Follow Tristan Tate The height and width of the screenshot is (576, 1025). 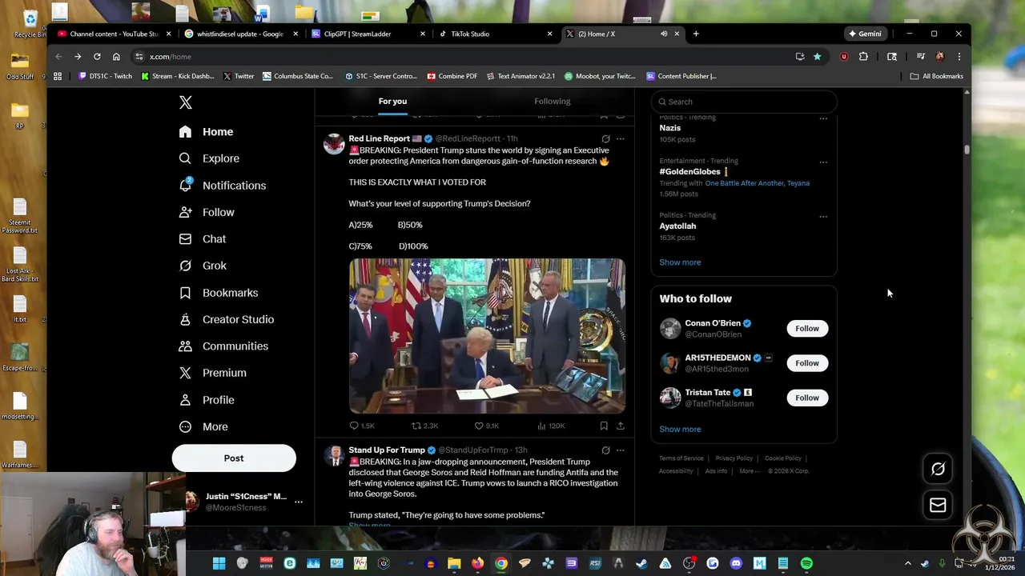(807, 398)
